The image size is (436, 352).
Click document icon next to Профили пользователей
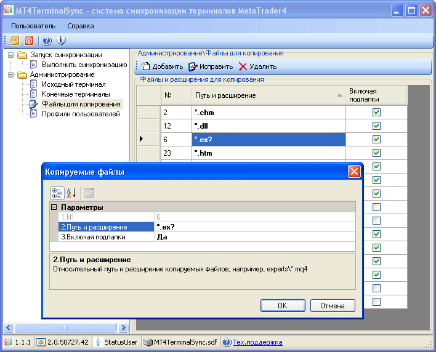34,114
